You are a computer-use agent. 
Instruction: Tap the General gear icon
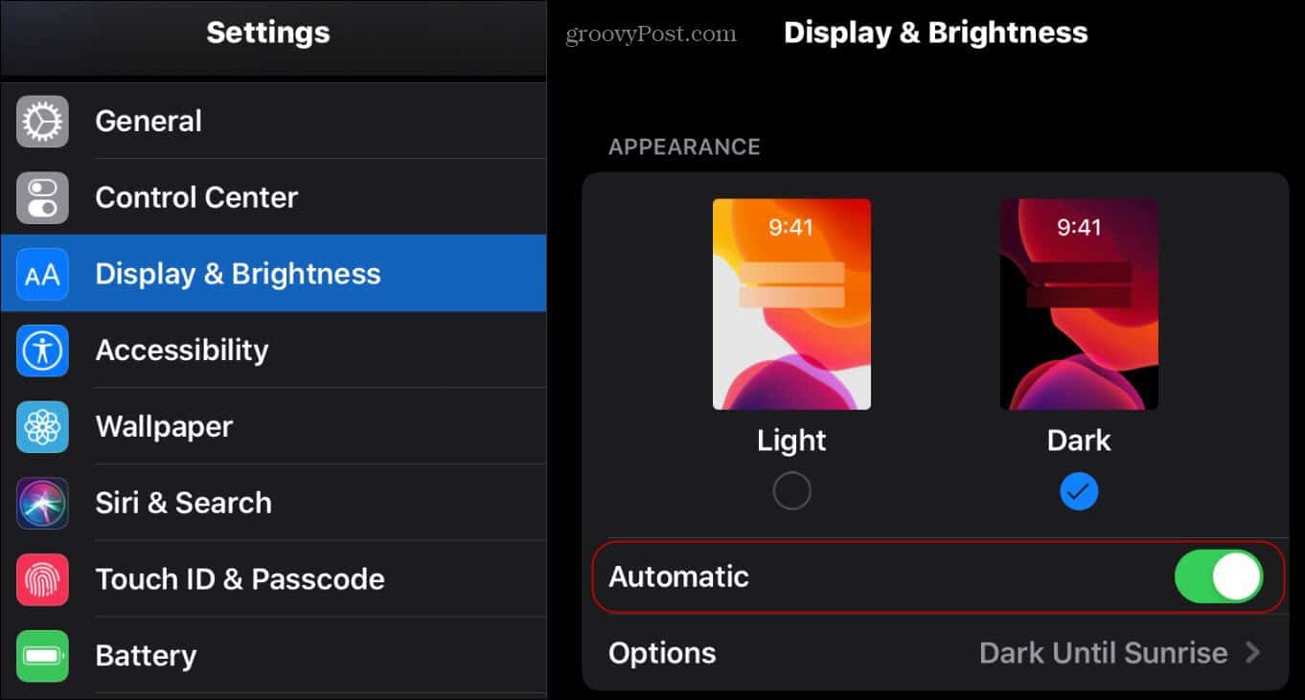(42, 122)
